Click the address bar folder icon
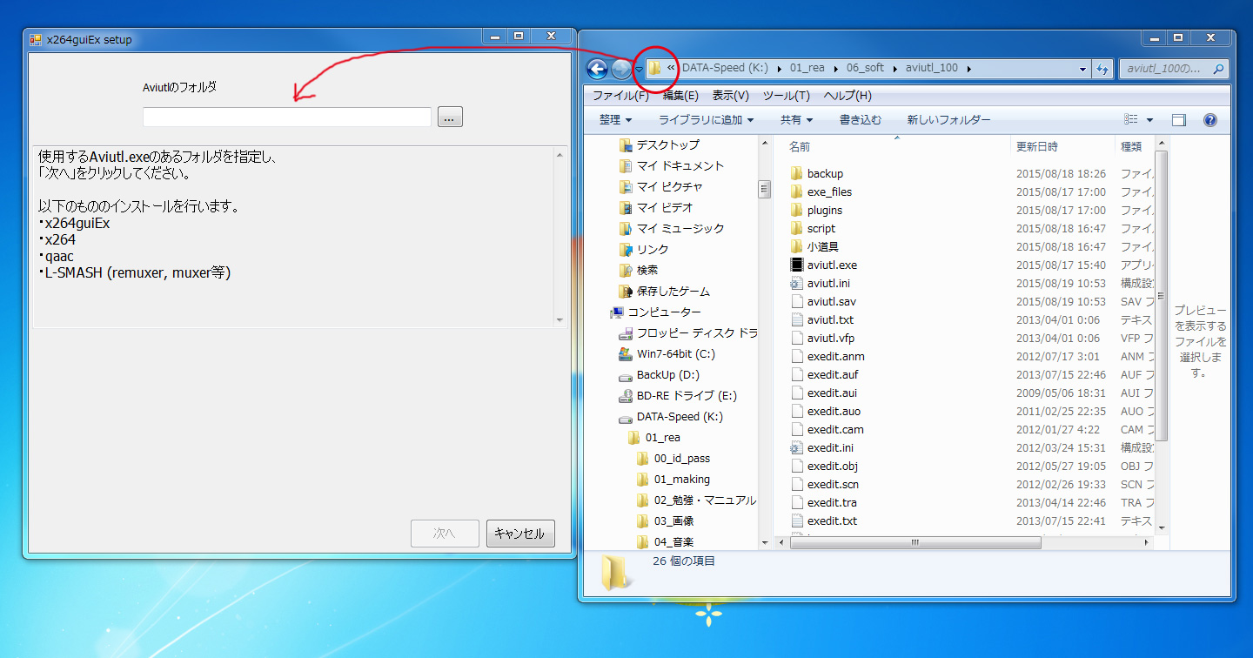1253x658 pixels. click(x=655, y=69)
